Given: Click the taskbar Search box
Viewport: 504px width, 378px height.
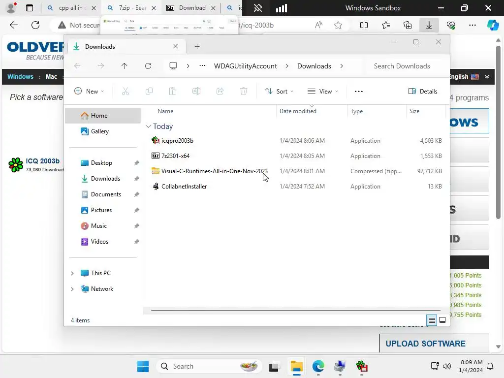Looking at the screenshot, I should (x=209, y=366).
